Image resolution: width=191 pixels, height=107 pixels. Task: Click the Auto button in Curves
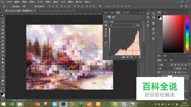(x=138, y=25)
